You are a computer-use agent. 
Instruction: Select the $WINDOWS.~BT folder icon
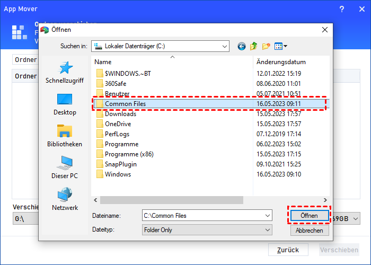point(100,73)
